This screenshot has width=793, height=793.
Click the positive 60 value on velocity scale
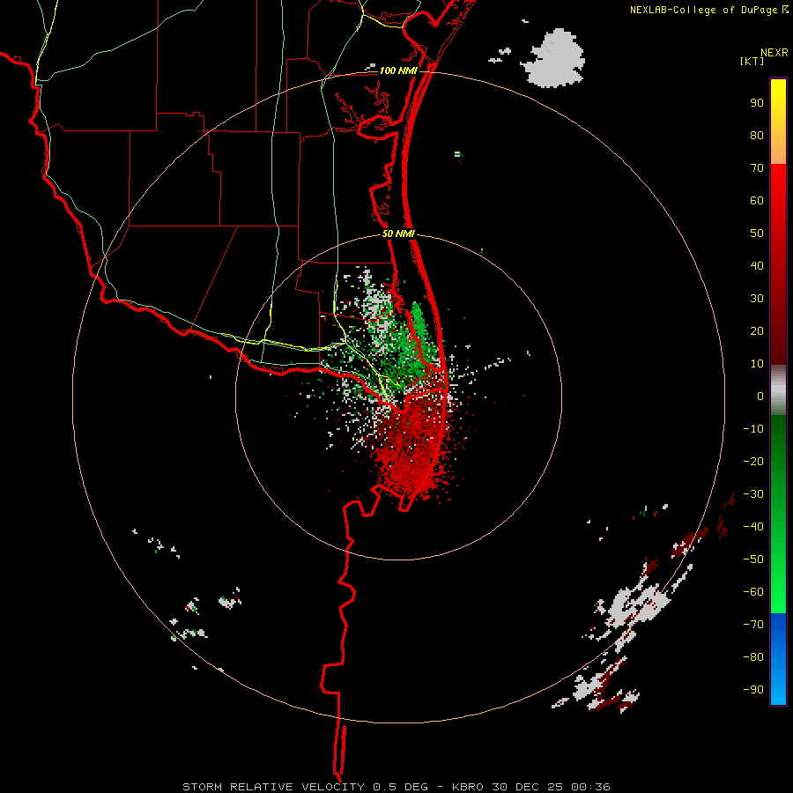757,201
